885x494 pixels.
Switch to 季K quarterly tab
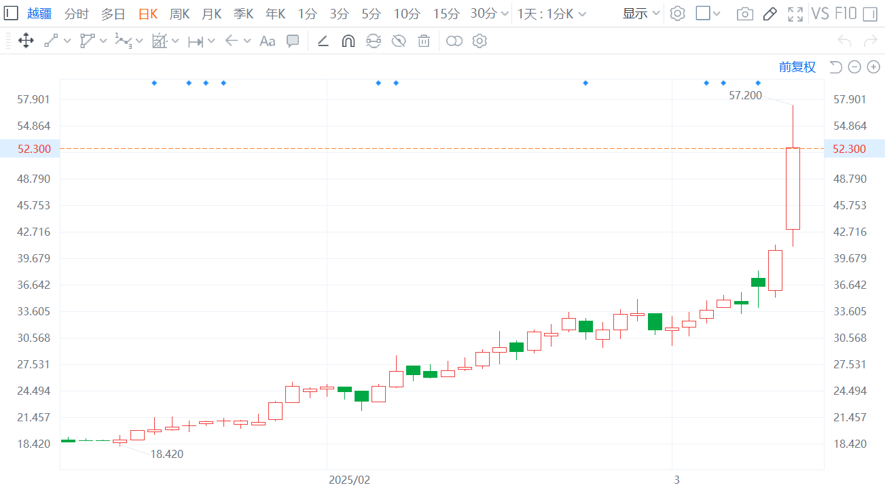243,14
